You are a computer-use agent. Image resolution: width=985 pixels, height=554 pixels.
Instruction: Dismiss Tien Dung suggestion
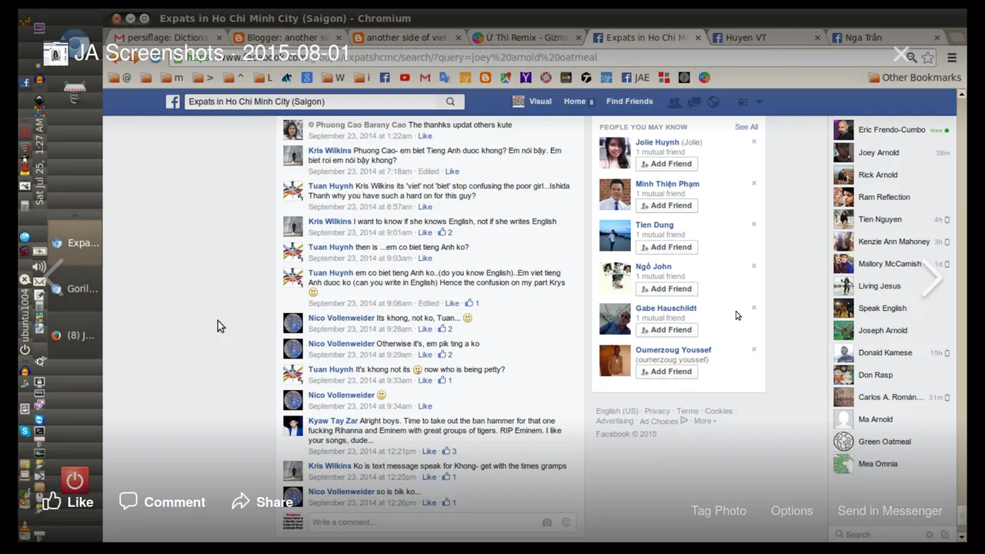pos(754,225)
